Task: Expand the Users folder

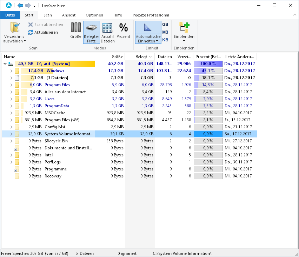Action: (12, 99)
